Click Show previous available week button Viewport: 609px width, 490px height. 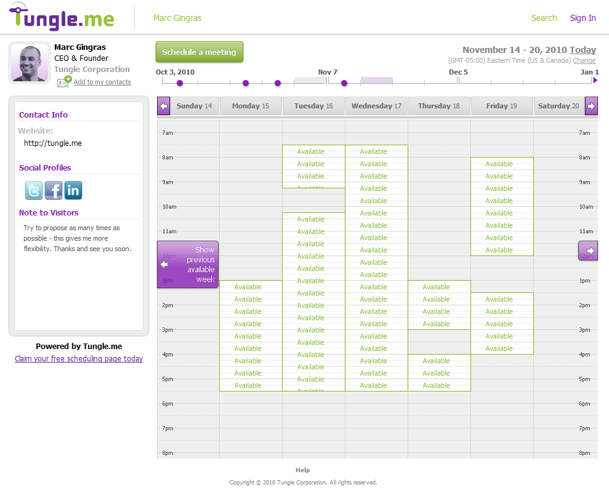188,265
